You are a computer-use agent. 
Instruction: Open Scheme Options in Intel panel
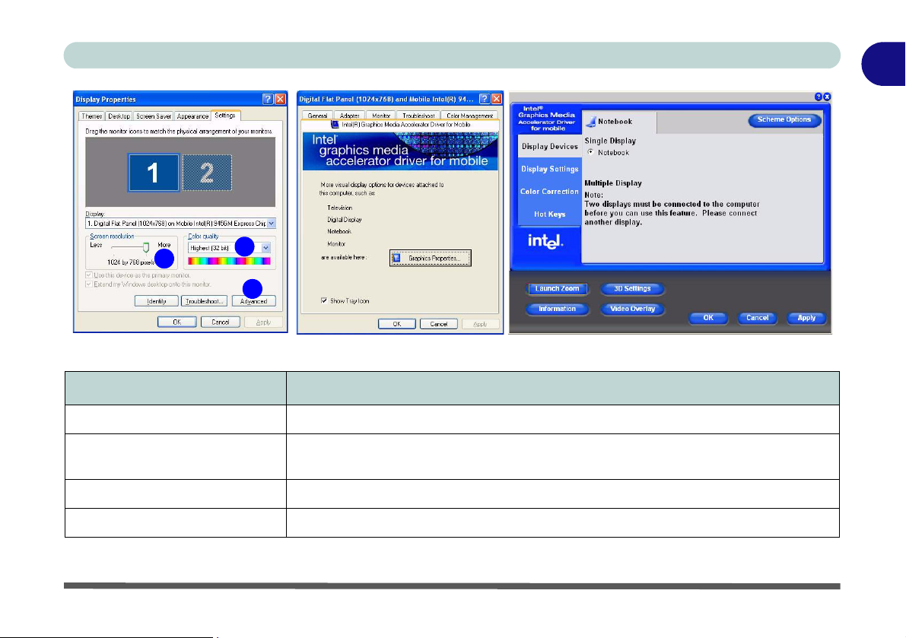click(x=784, y=120)
